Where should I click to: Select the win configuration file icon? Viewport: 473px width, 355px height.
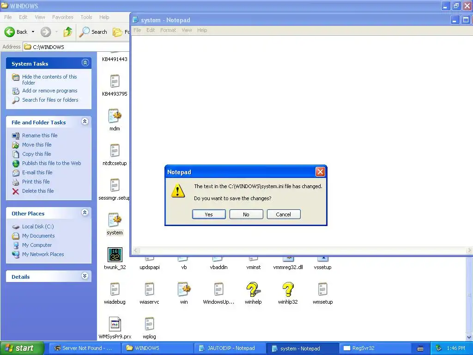(x=184, y=289)
